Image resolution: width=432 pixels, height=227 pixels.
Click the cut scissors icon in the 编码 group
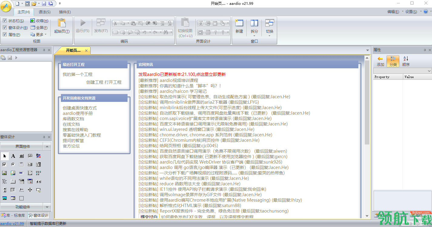115,23
